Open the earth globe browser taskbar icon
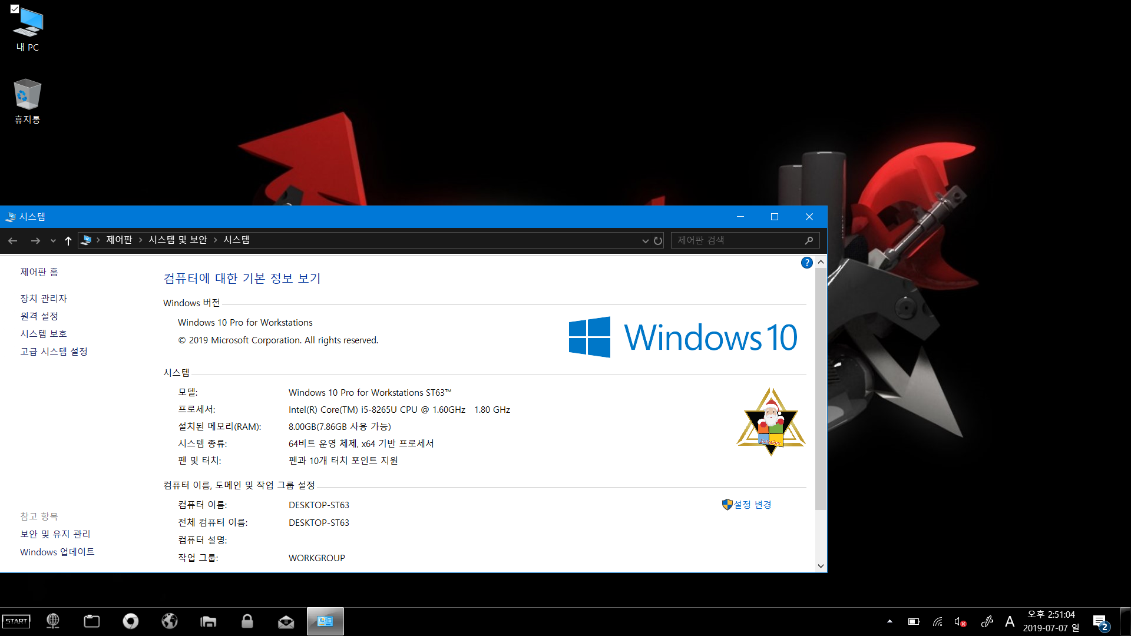The height and width of the screenshot is (636, 1131). pyautogui.click(x=170, y=621)
